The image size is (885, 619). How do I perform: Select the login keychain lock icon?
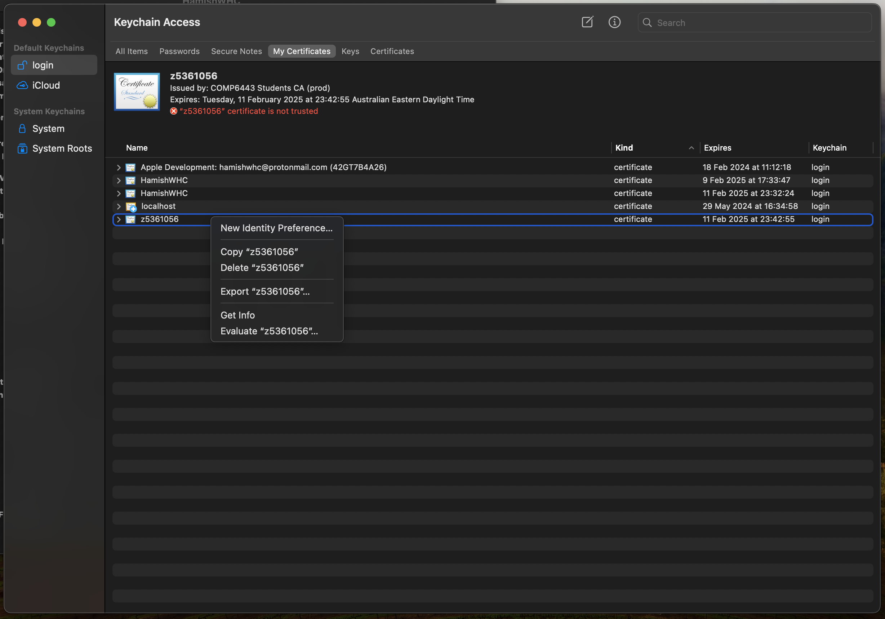(x=22, y=65)
